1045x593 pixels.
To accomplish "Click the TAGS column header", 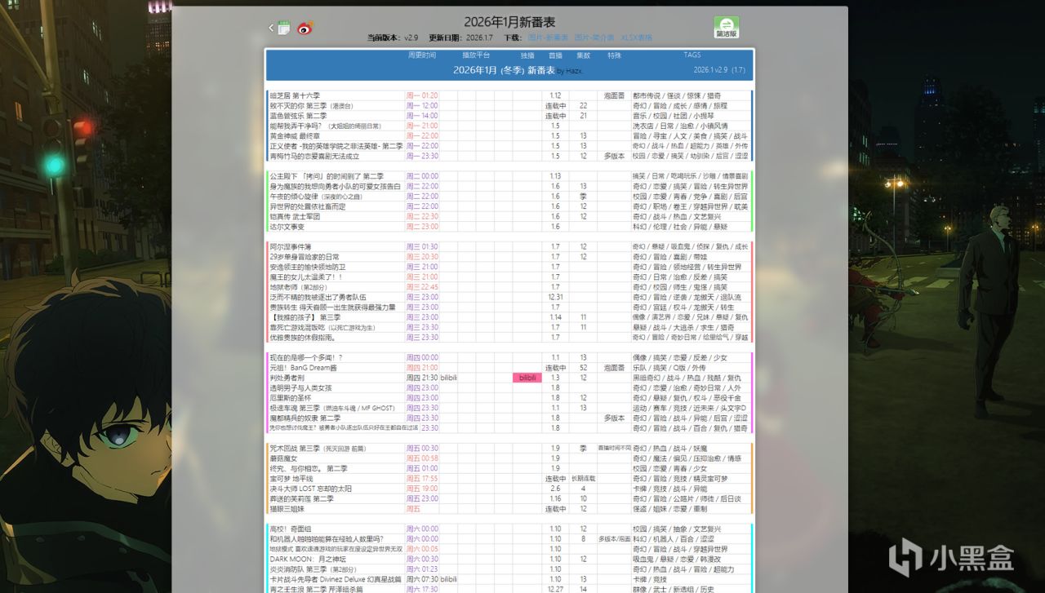I will [691, 55].
